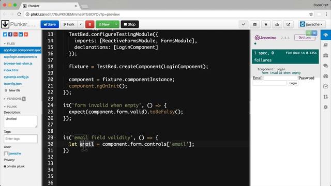This screenshot has width=331, height=186.
Task: Delete the plunk with red trash button
Action: 89,24
